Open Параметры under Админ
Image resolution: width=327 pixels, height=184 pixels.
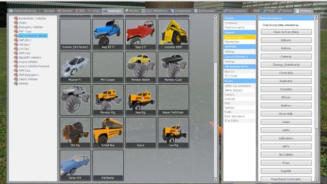pyautogui.click(x=240, y=42)
